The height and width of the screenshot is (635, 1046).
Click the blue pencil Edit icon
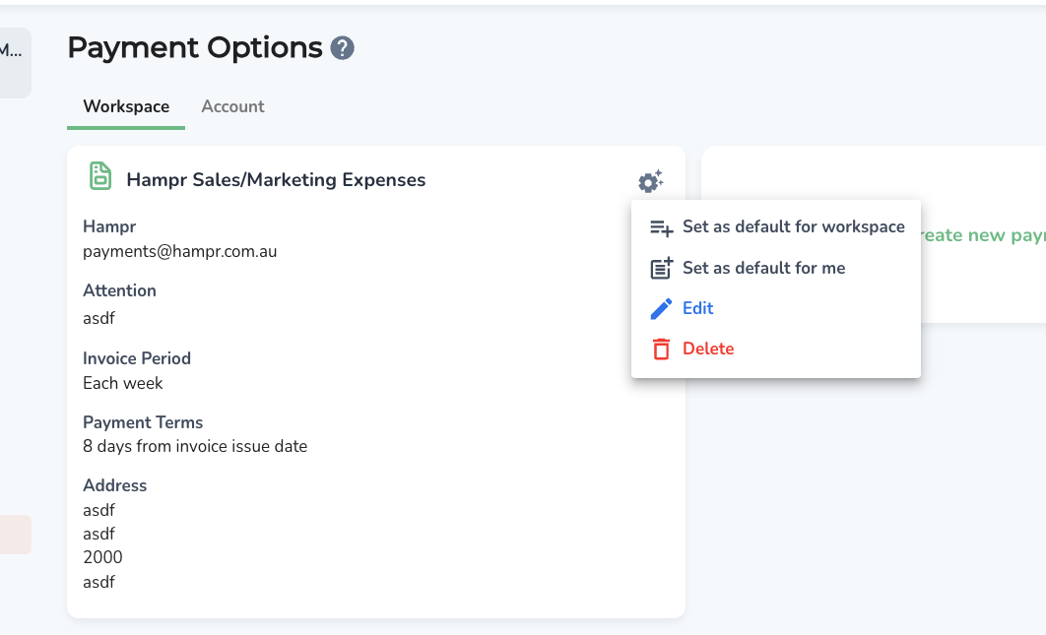click(661, 309)
